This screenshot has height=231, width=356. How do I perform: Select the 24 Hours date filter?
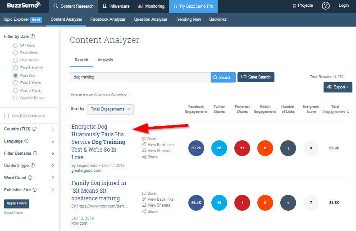(x=15, y=45)
